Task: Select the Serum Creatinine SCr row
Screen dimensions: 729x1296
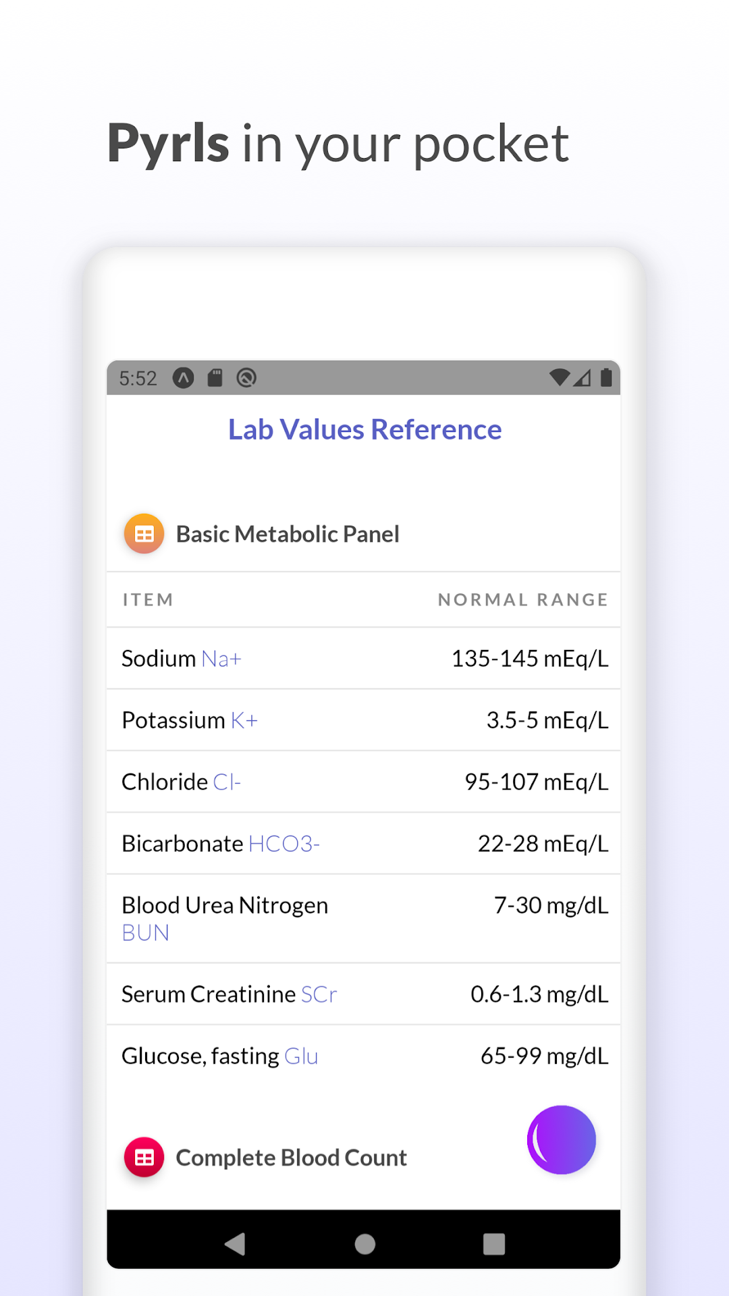Action: tap(364, 994)
